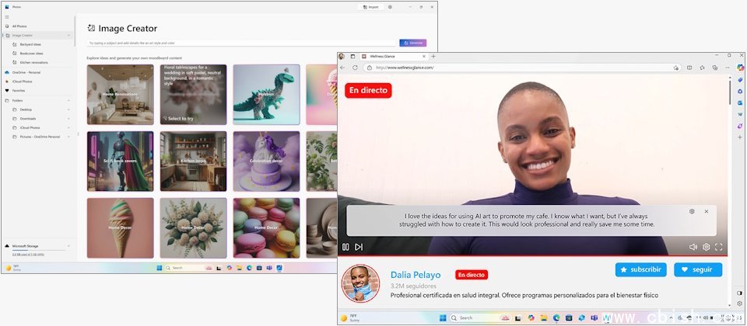Viewport: 747px width, 326px height.
Task: Collapse the Folders section in sidebar
Action: click(x=69, y=100)
